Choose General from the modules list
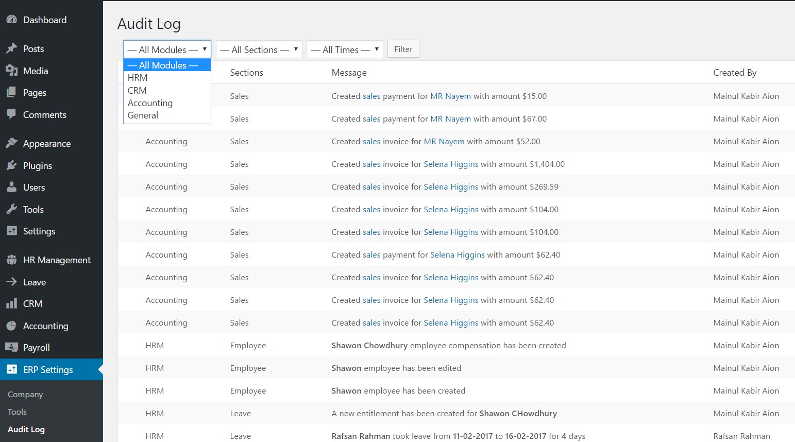 [167, 115]
